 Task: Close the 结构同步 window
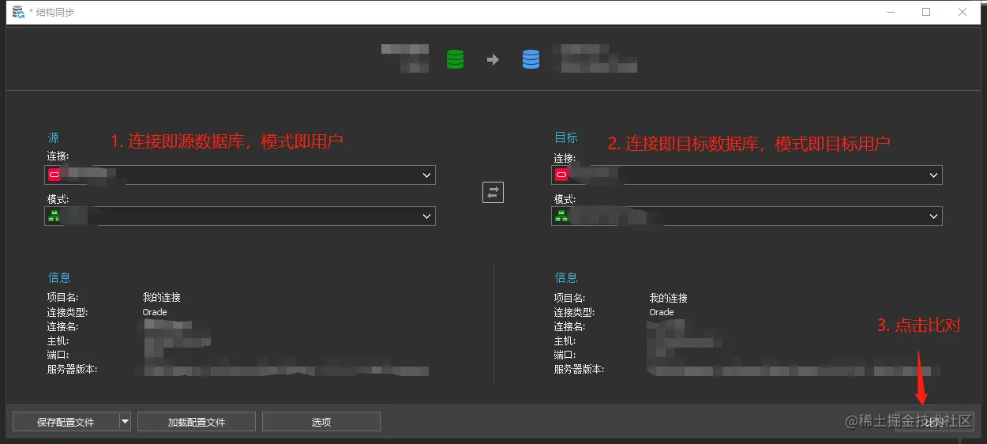click(963, 12)
